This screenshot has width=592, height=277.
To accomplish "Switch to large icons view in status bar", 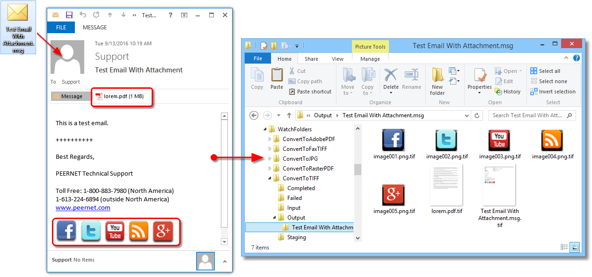I will point(575,247).
